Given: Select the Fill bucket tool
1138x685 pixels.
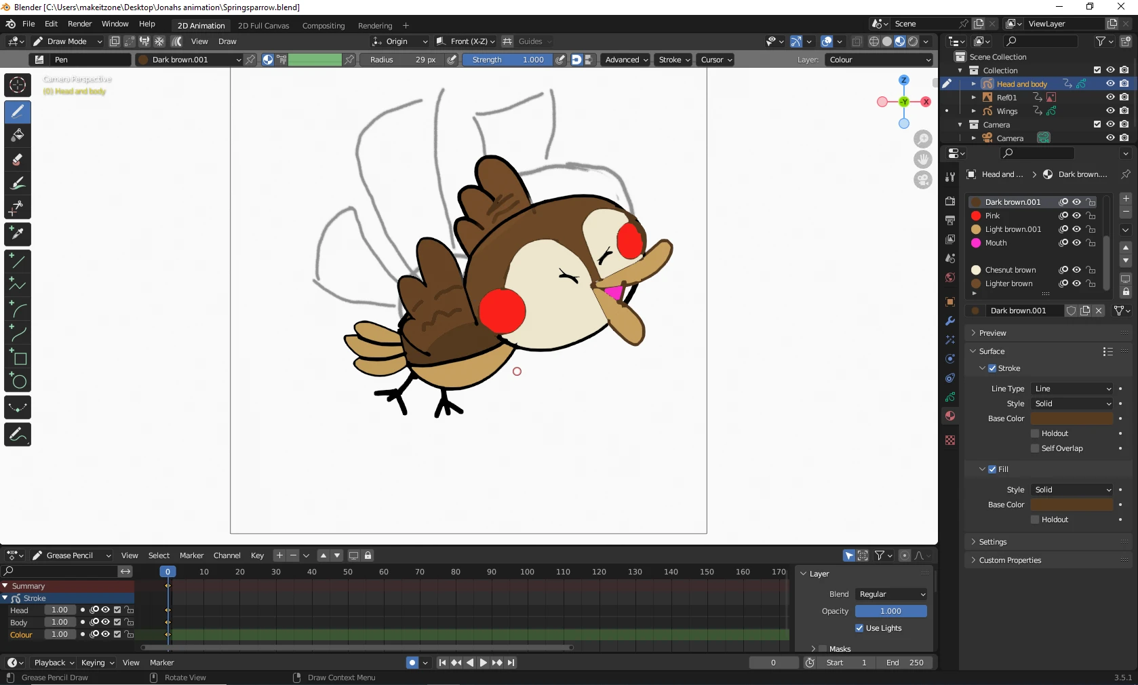Looking at the screenshot, I should point(18,136).
